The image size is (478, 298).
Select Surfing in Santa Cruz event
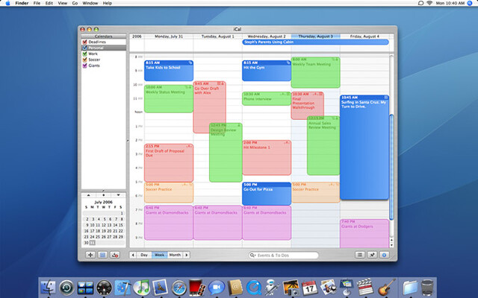(364, 148)
